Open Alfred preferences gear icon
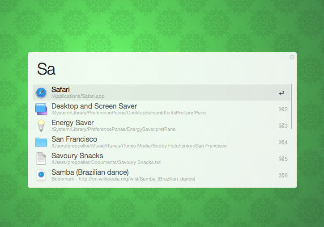The width and height of the screenshot is (324, 227). (x=292, y=57)
